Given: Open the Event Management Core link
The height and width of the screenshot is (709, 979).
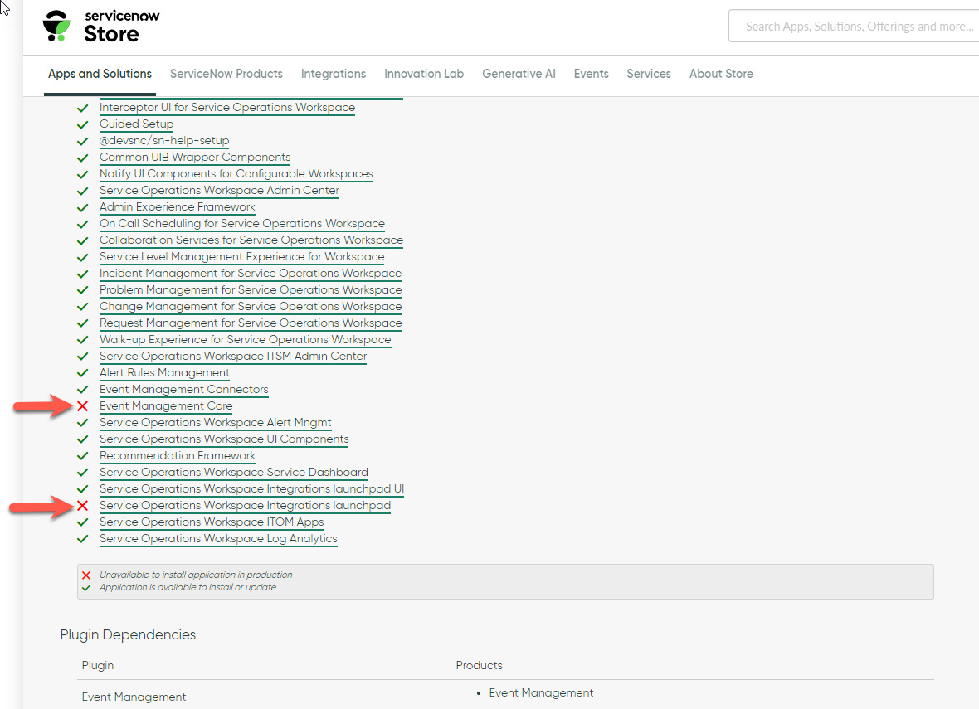Looking at the screenshot, I should click(166, 405).
